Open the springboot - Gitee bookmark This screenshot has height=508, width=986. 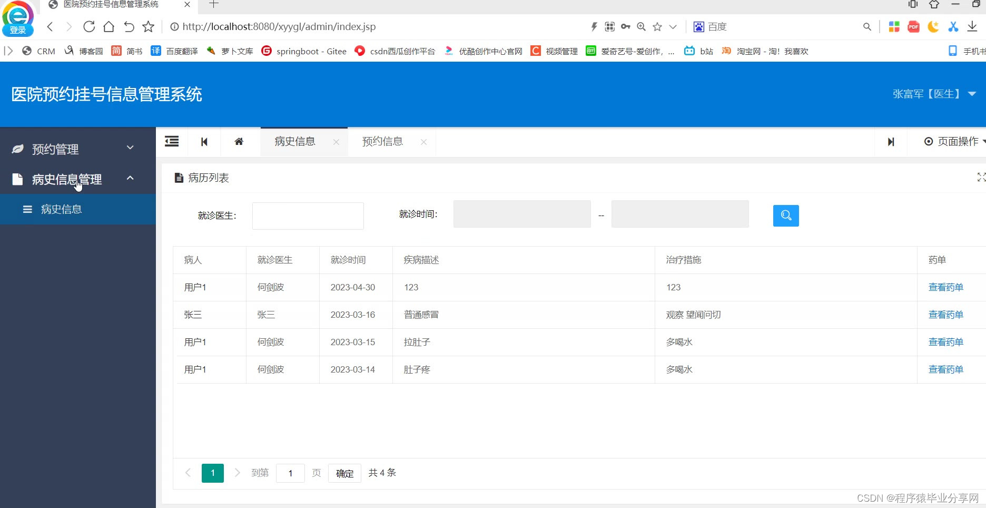(304, 51)
